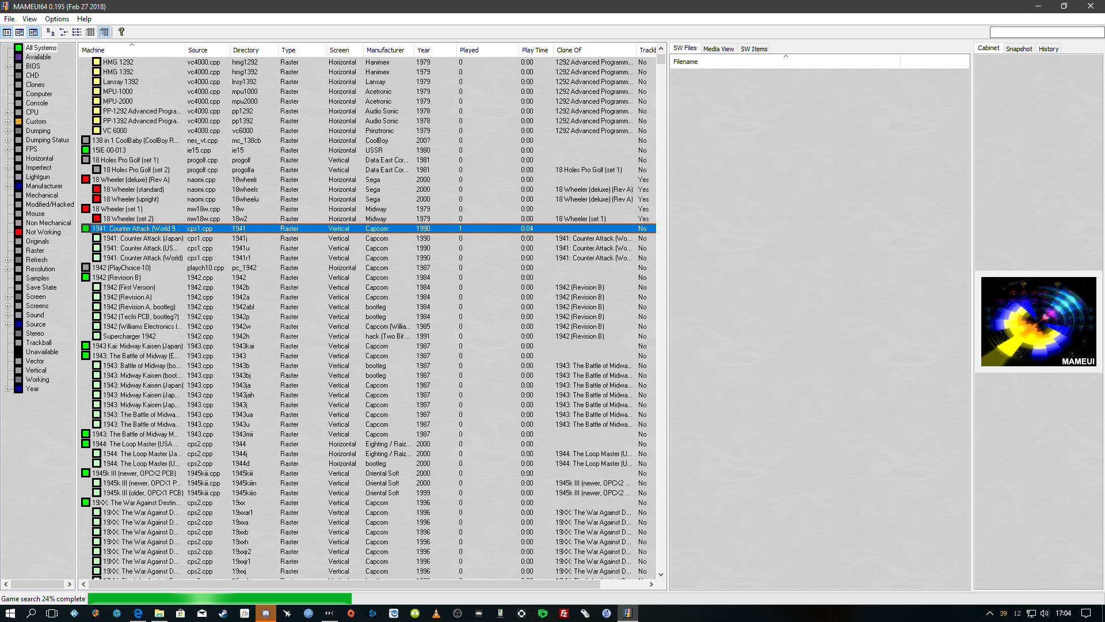The width and height of the screenshot is (1105, 622).
Task: Select 18 Wheeler (deluxe) (Rev A) row
Action: tap(368, 180)
